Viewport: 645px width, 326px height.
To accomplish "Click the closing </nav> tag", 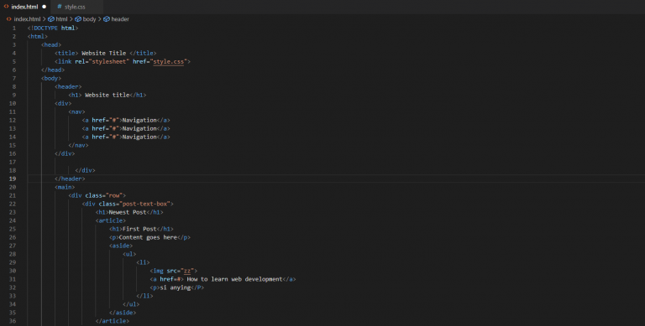I will pos(78,145).
